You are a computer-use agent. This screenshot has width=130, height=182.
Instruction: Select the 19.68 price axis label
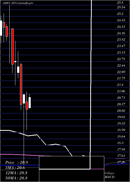pos(121,117)
